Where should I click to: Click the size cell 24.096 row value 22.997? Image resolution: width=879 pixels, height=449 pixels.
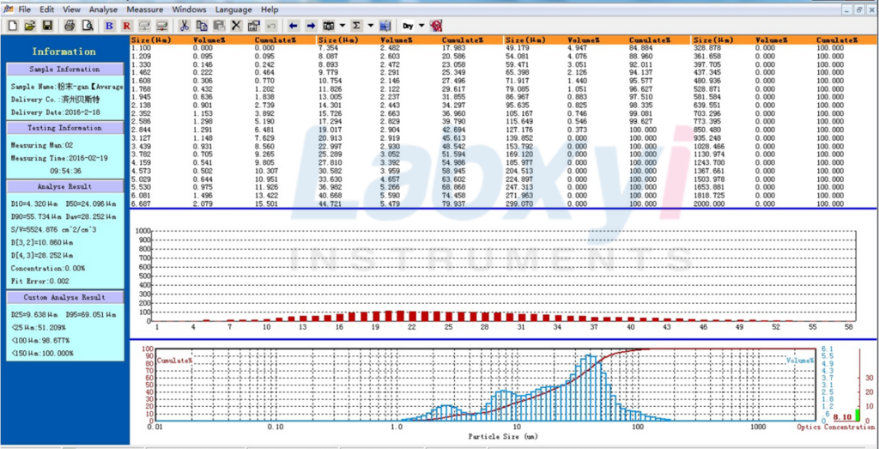pos(330,146)
